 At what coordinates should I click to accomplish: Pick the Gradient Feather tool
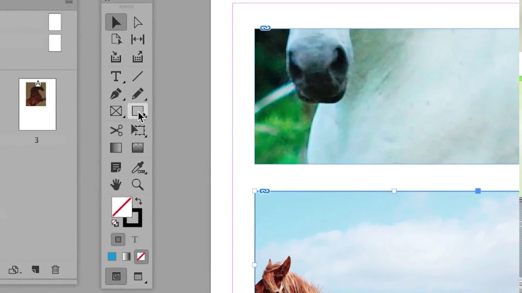click(x=137, y=148)
